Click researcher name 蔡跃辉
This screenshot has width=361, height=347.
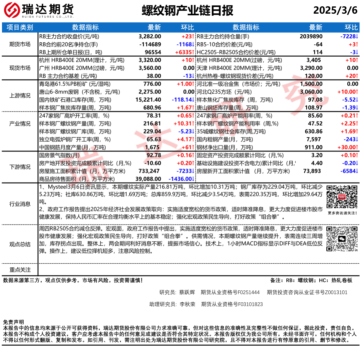187,292
